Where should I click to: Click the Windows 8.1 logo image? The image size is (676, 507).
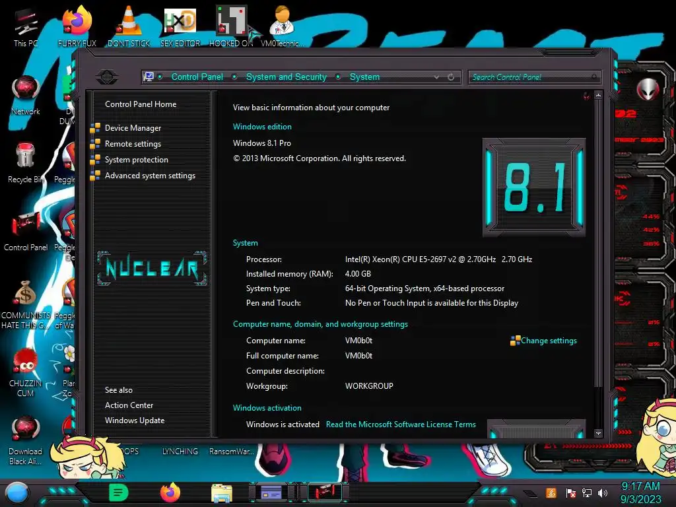(x=533, y=187)
